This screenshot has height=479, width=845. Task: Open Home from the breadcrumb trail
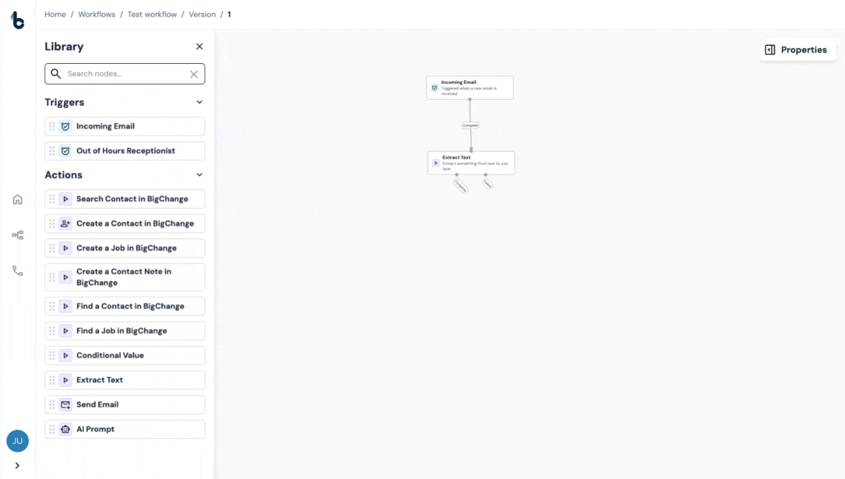[x=55, y=14]
